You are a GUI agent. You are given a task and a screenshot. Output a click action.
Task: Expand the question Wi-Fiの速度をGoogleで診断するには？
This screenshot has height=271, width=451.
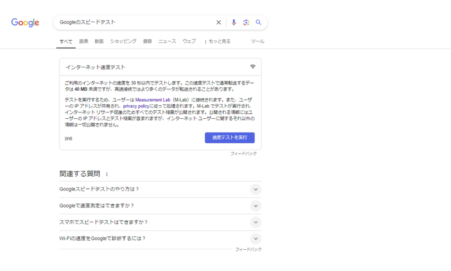160,239
